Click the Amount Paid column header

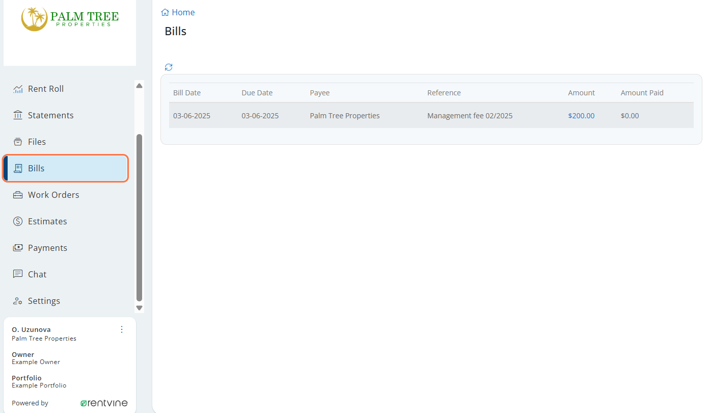pyautogui.click(x=642, y=93)
